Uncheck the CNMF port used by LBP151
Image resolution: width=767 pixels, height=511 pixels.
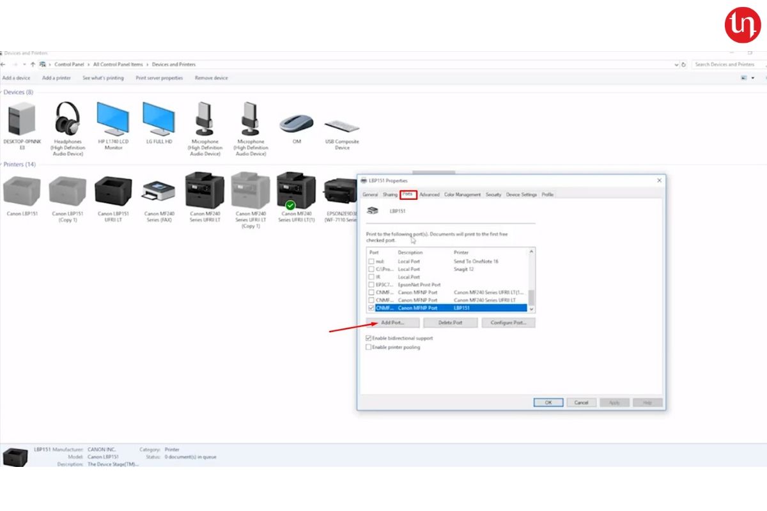371,308
